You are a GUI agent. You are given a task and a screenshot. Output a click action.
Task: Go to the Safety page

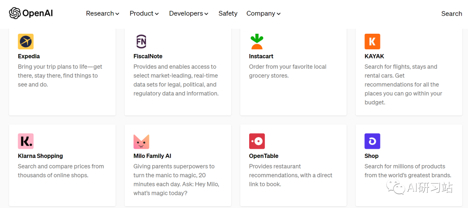click(228, 13)
